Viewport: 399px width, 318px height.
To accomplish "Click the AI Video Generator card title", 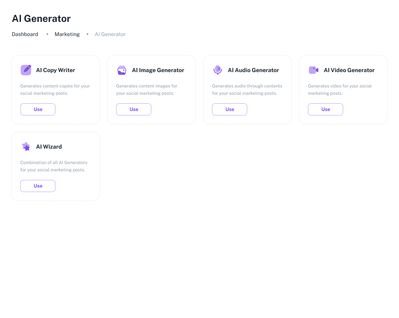I will tap(349, 70).
